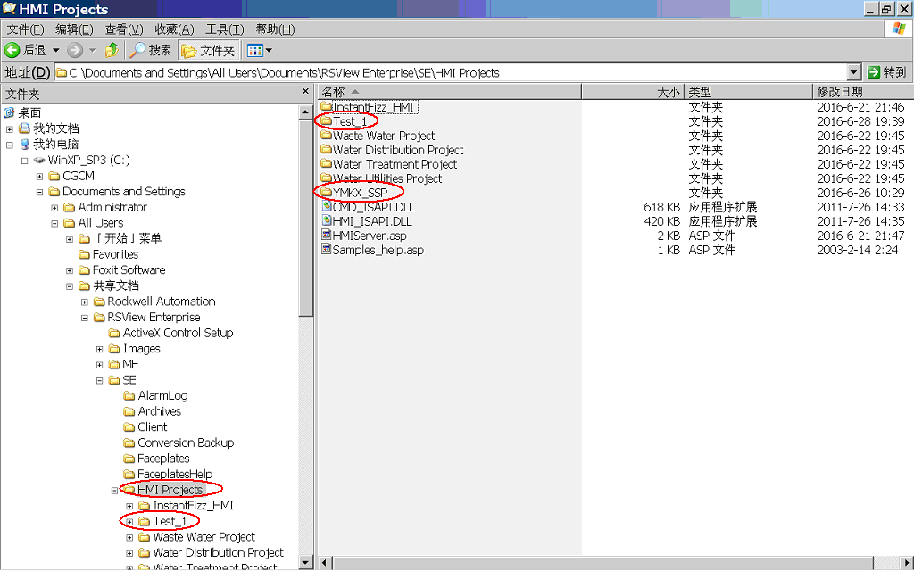Screen dimensions: 914x571
Task: Expand Rockwell Automation tree node
Action: [85, 302]
